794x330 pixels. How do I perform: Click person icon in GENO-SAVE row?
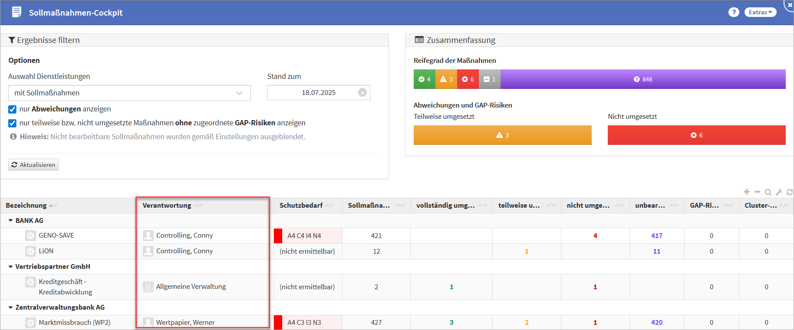coord(148,235)
